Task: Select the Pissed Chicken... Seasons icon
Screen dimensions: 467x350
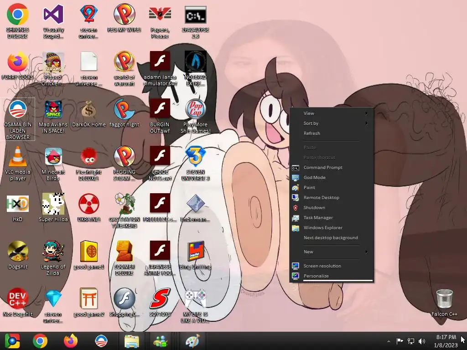Action: tap(53, 62)
